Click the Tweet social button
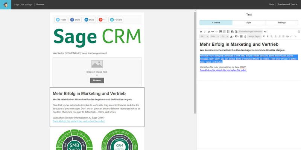 tap(61, 20)
